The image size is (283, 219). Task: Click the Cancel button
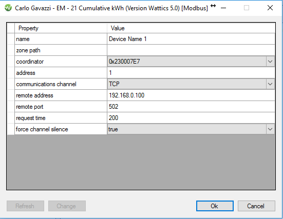coord(256,206)
